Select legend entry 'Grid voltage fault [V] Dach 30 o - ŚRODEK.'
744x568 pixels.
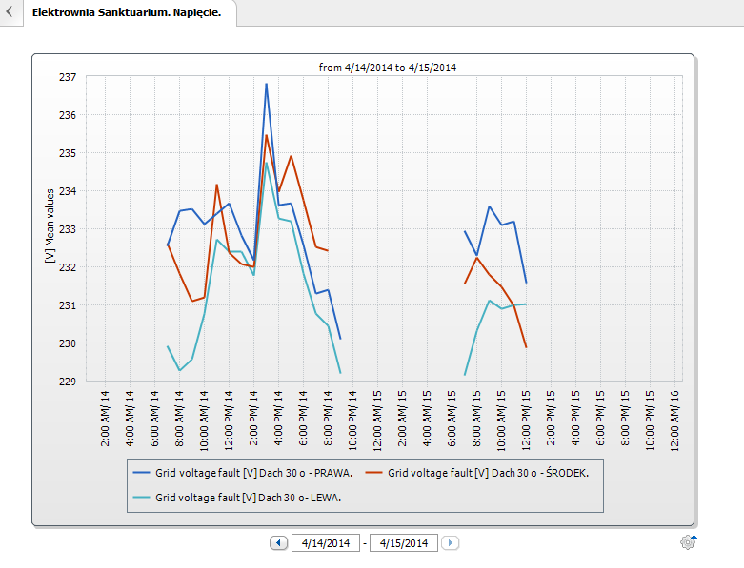click(x=489, y=473)
